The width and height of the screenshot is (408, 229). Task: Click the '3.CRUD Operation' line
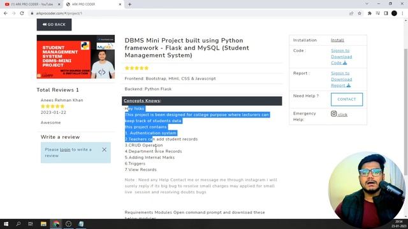tap(143, 145)
